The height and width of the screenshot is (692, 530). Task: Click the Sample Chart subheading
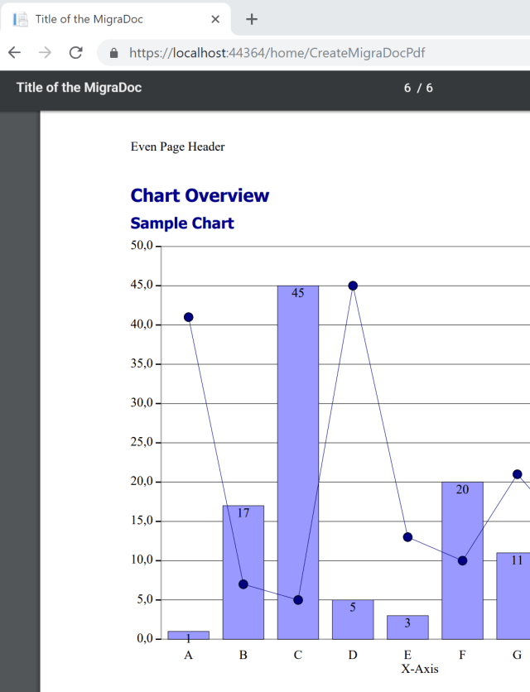pos(182,223)
